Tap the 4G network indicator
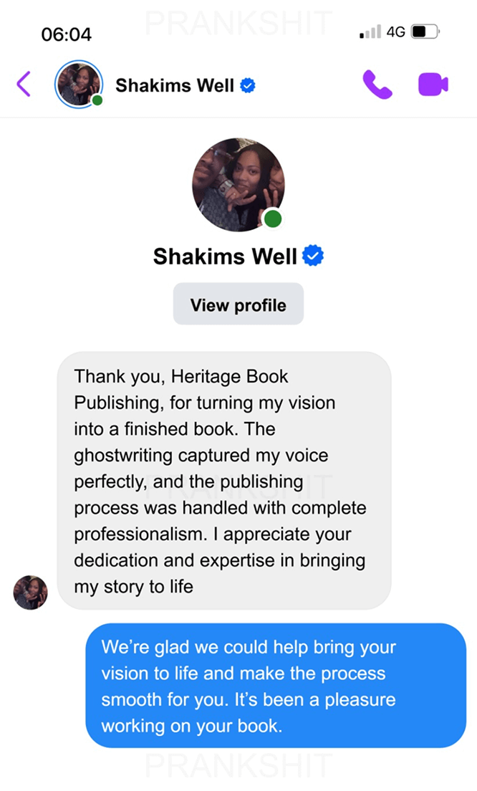This screenshot has height=791, width=477. click(395, 32)
